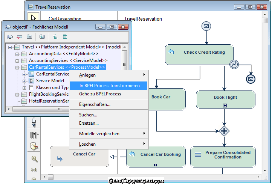This screenshot has height=184, width=272.
Task: Choose Suchen... in context menu
Action: 109,115
